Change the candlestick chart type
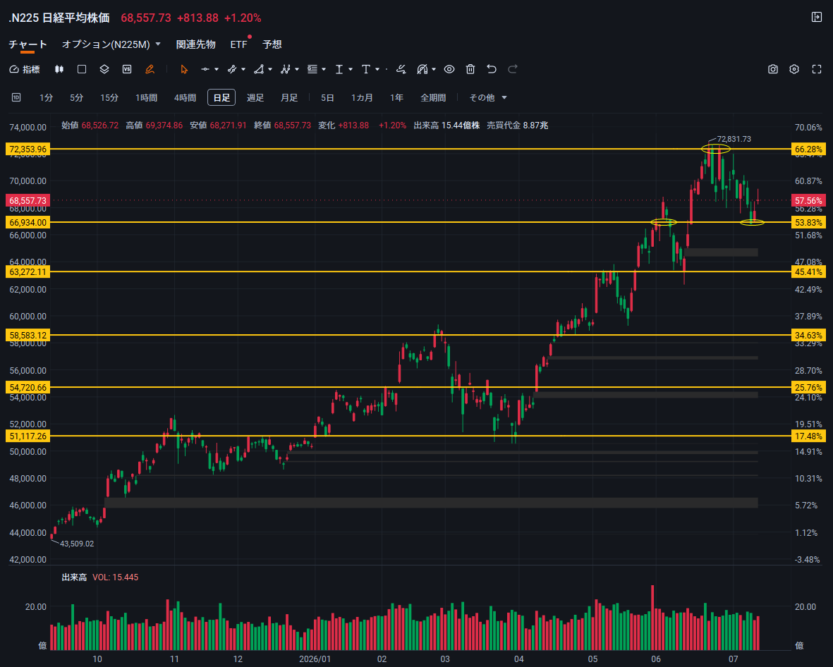The width and height of the screenshot is (833, 667). click(x=59, y=69)
